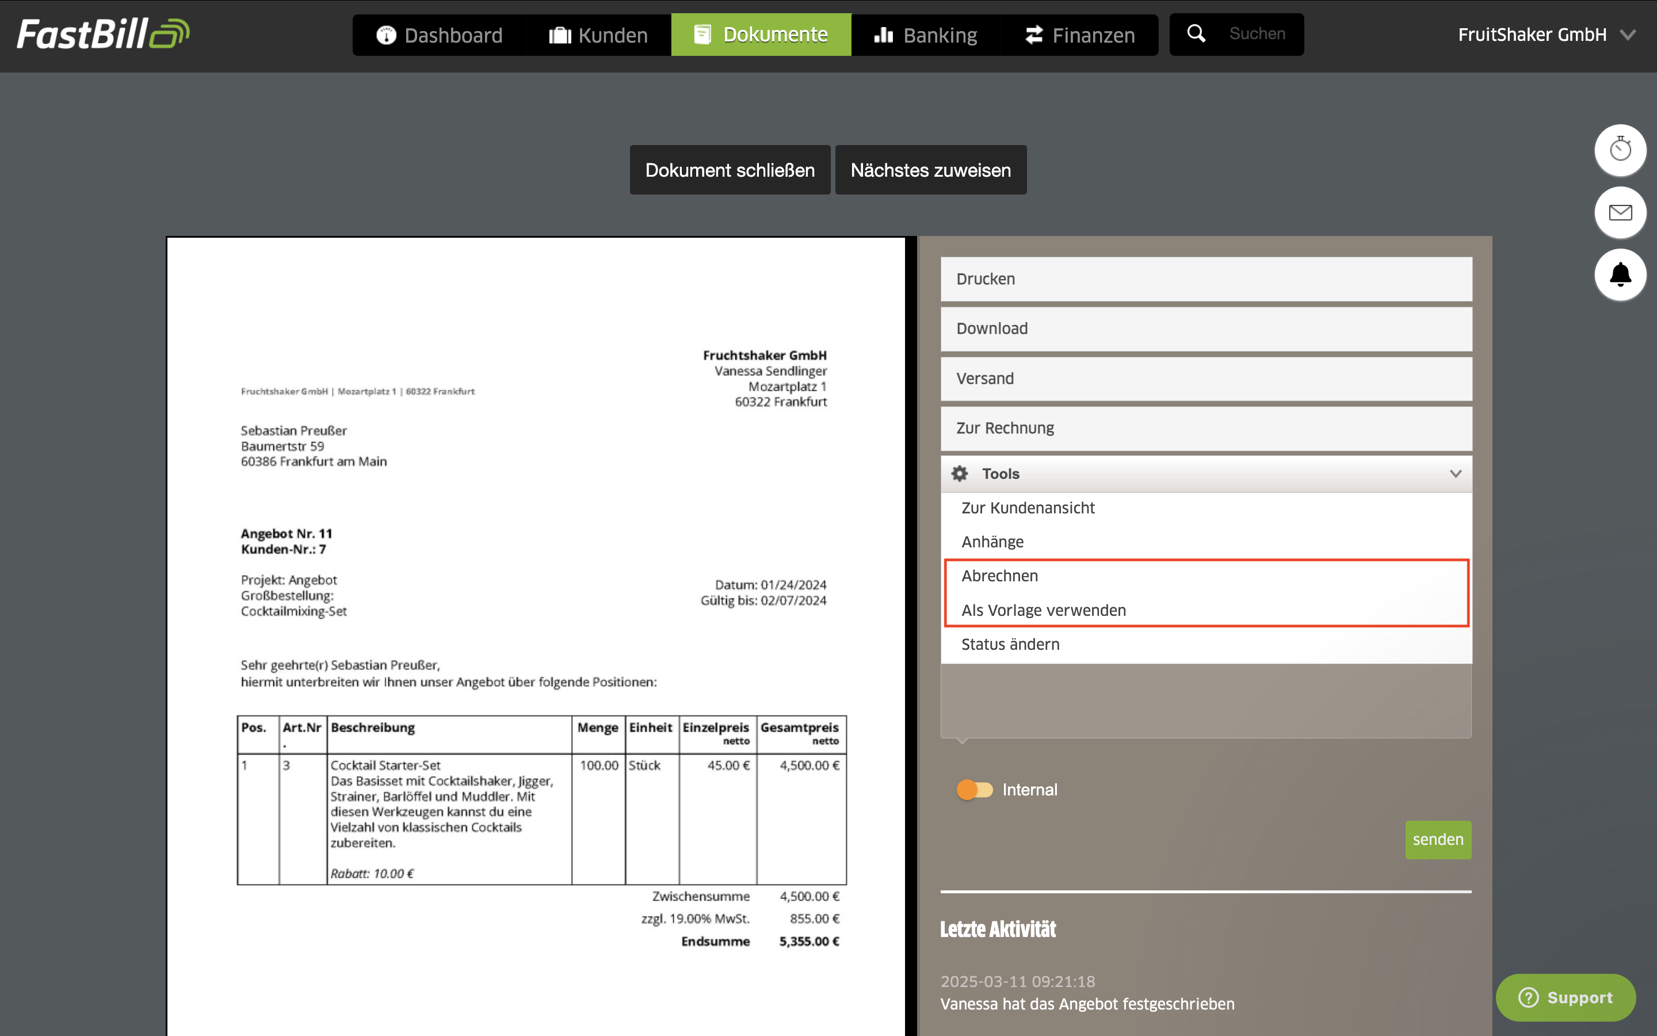1657x1036 pixels.
Task: Click the FastBill logo
Action: 103,35
